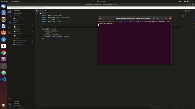195x109 pixels.
Task: Click the Spaces indentation setting in the status bar
Action: [x=162, y=108]
